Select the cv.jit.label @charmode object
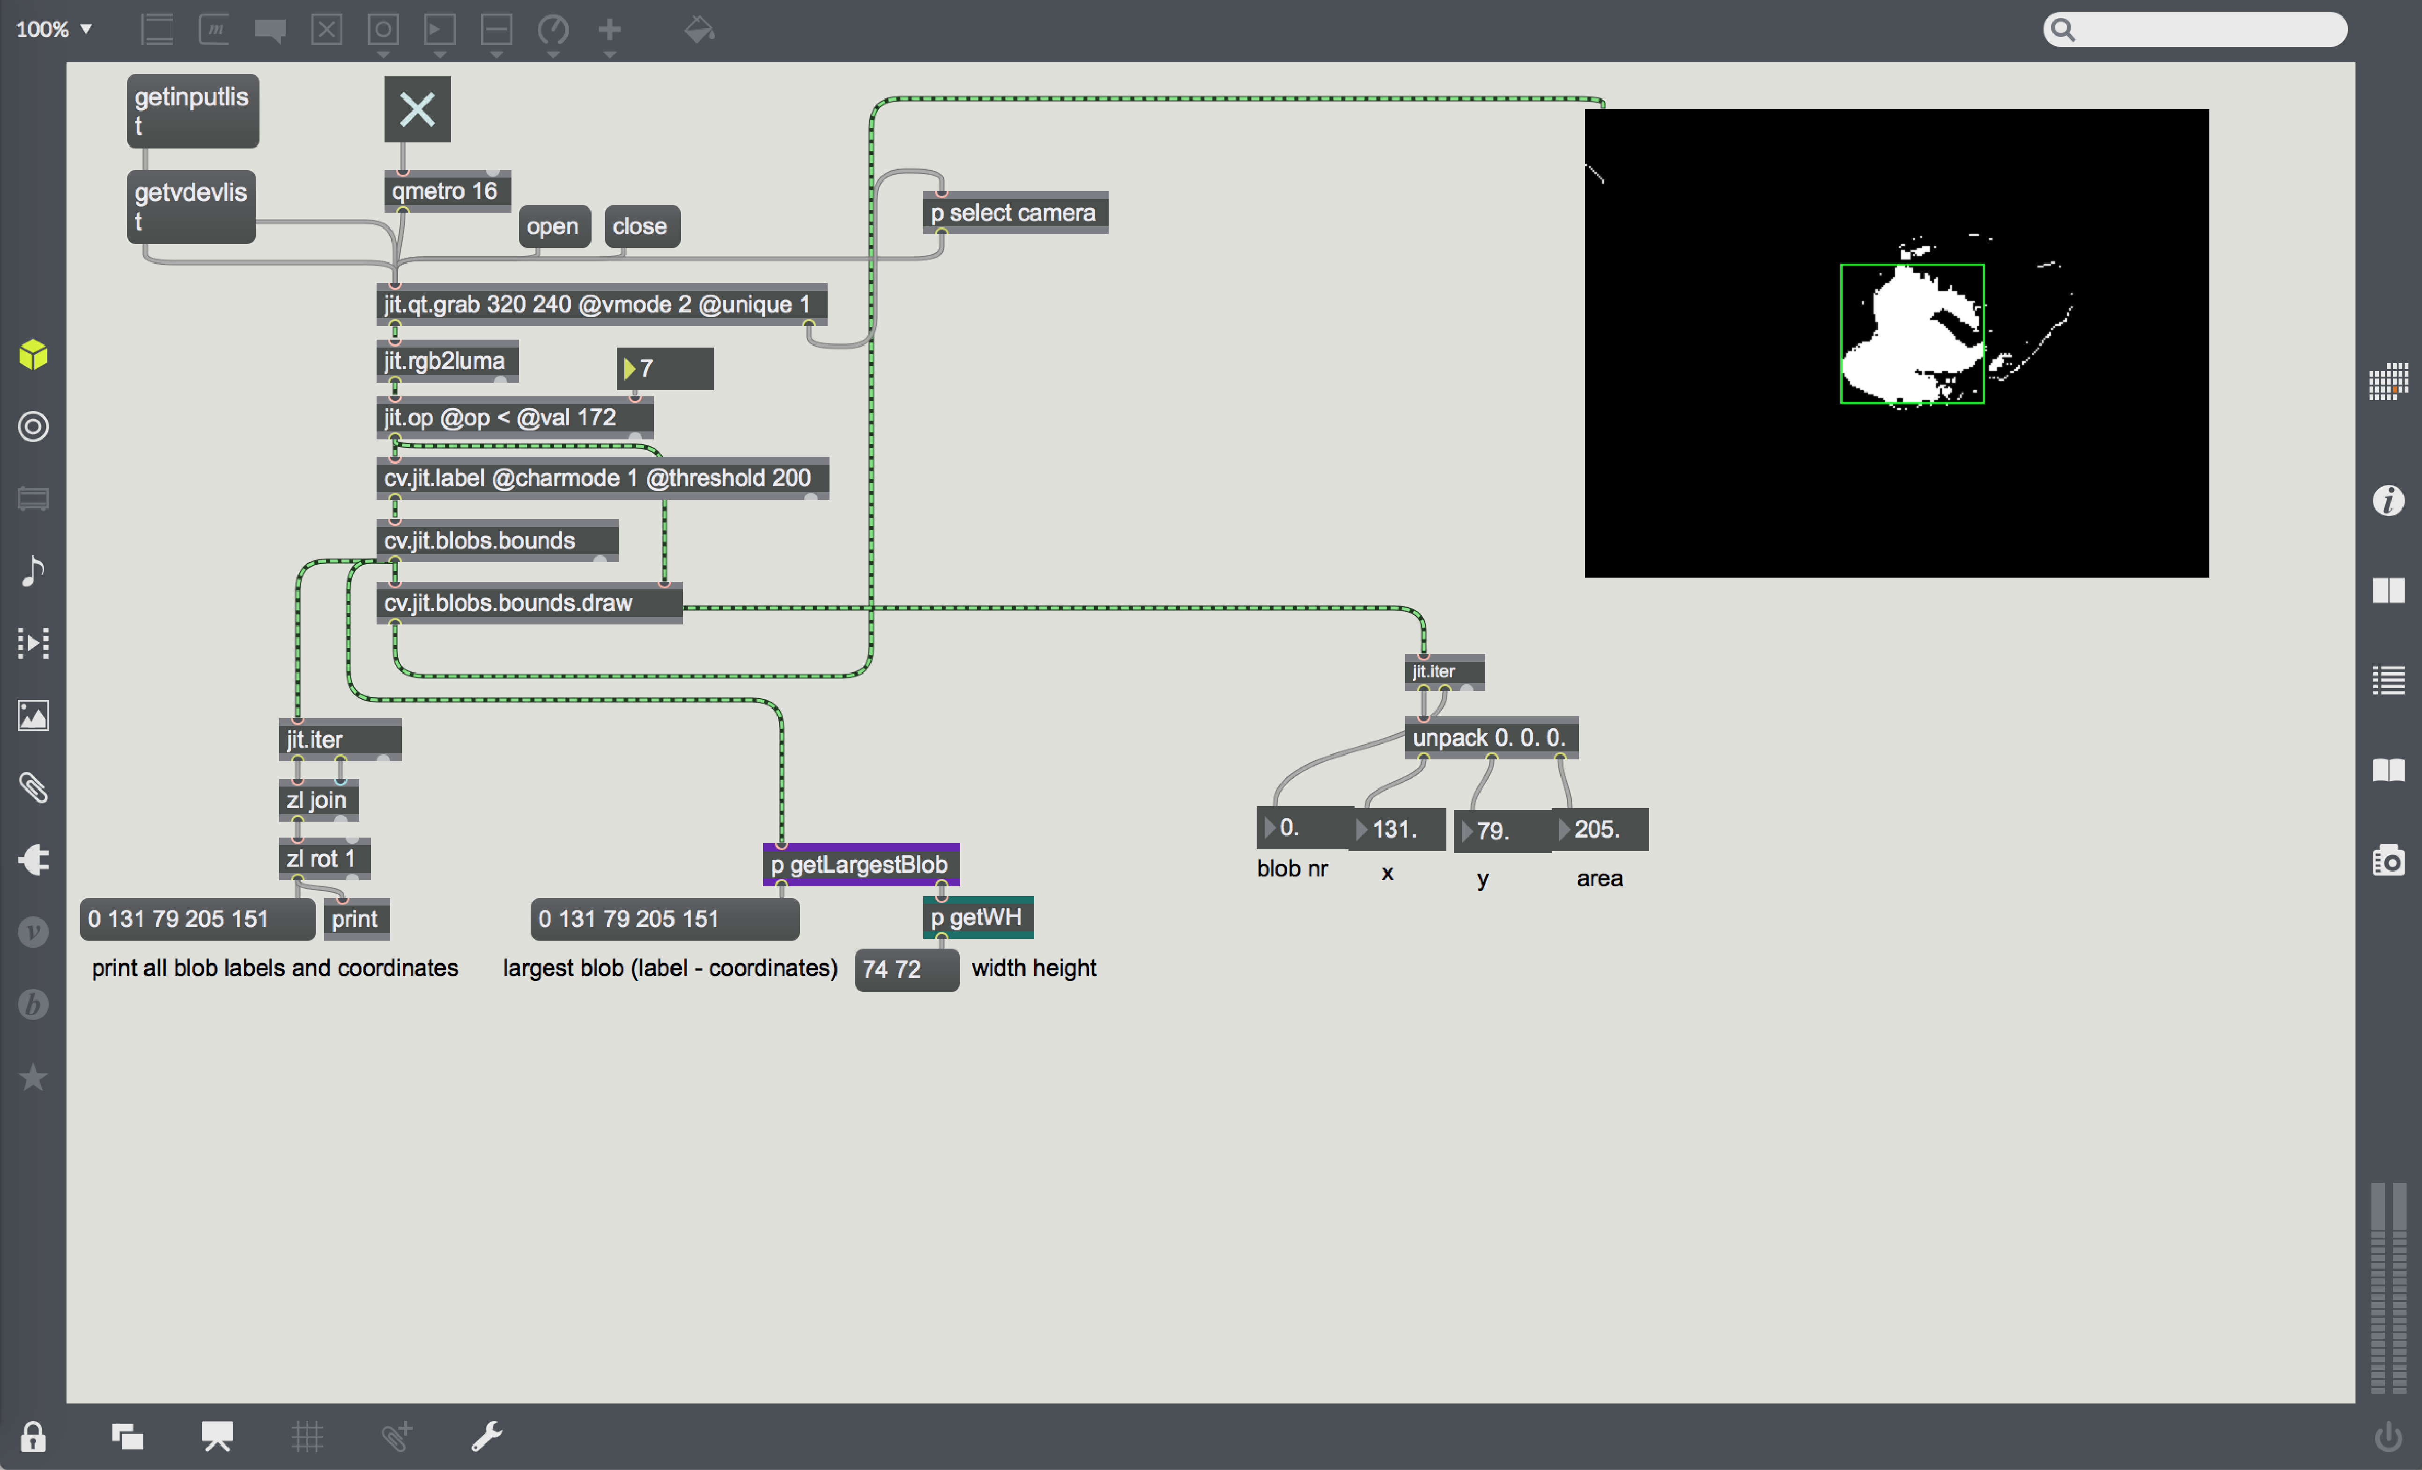Viewport: 2422px width, 1470px height. pyautogui.click(x=602, y=478)
